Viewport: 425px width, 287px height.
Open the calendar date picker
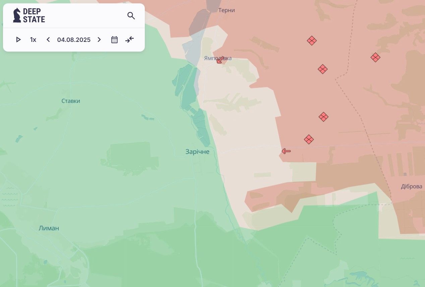point(114,40)
